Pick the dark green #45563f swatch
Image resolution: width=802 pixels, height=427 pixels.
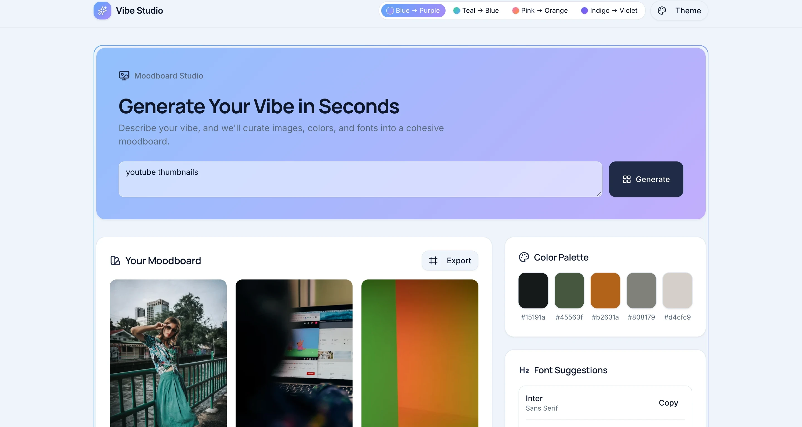[x=569, y=290]
